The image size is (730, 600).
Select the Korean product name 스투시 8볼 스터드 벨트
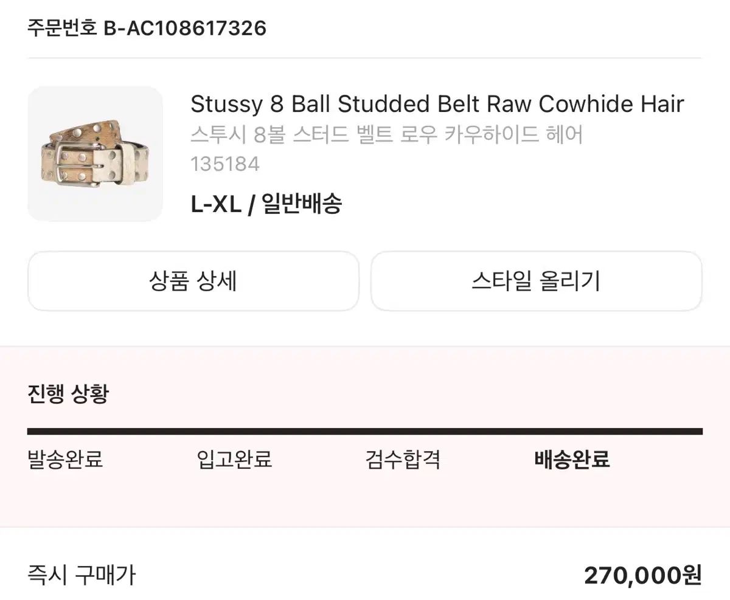coord(386,134)
